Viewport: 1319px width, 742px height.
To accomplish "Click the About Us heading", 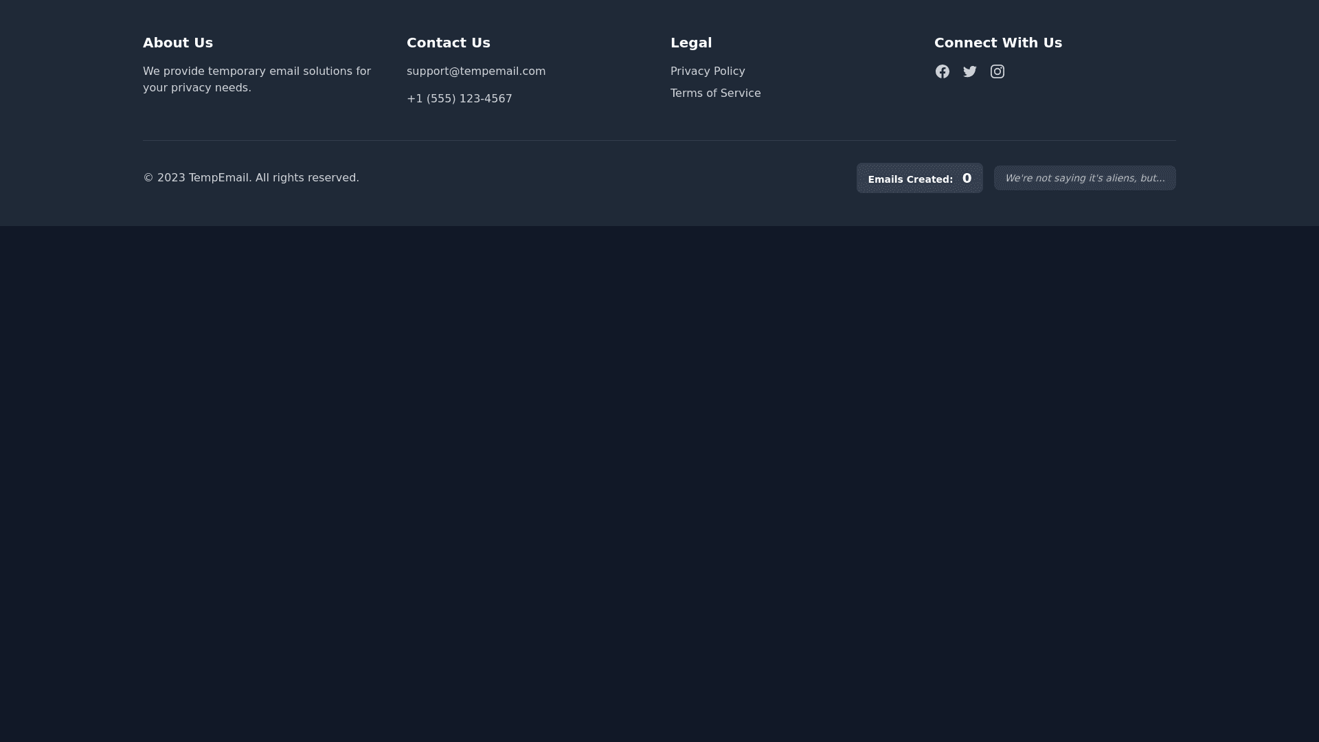I will point(178,43).
